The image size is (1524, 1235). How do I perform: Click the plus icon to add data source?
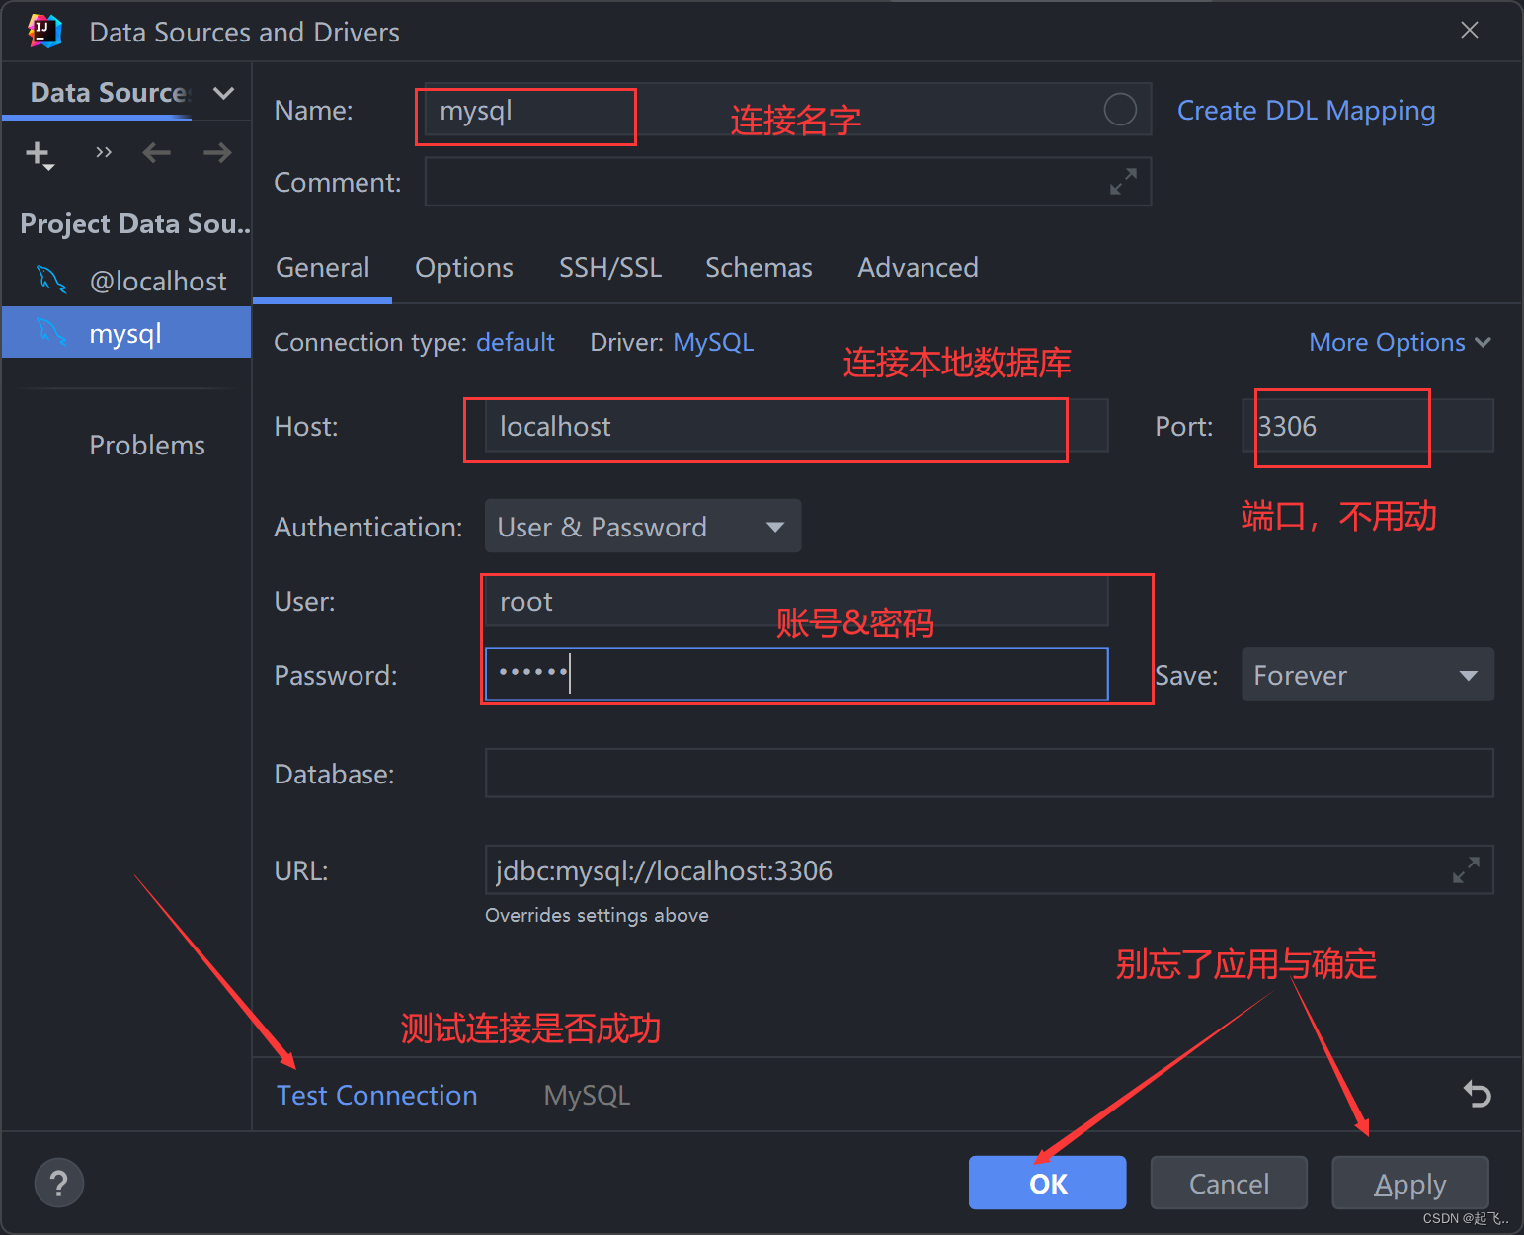pyautogui.click(x=39, y=154)
